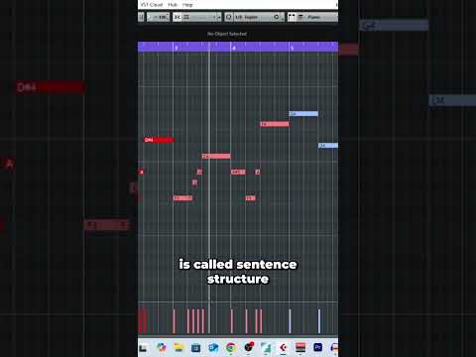
Task: Open the VST Cloud menu
Action: pos(152,5)
